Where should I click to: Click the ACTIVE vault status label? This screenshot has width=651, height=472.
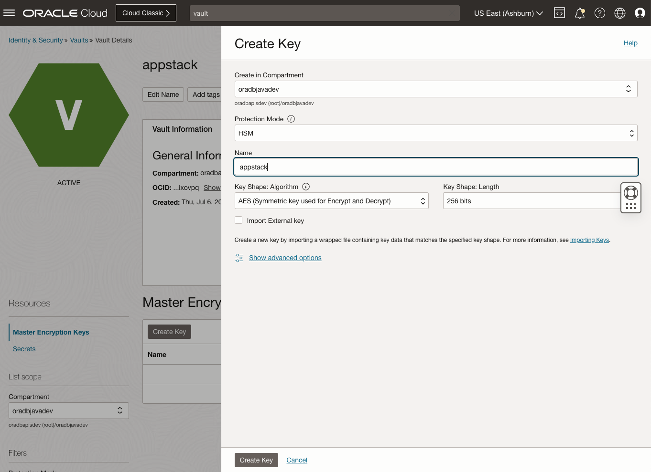tap(69, 183)
